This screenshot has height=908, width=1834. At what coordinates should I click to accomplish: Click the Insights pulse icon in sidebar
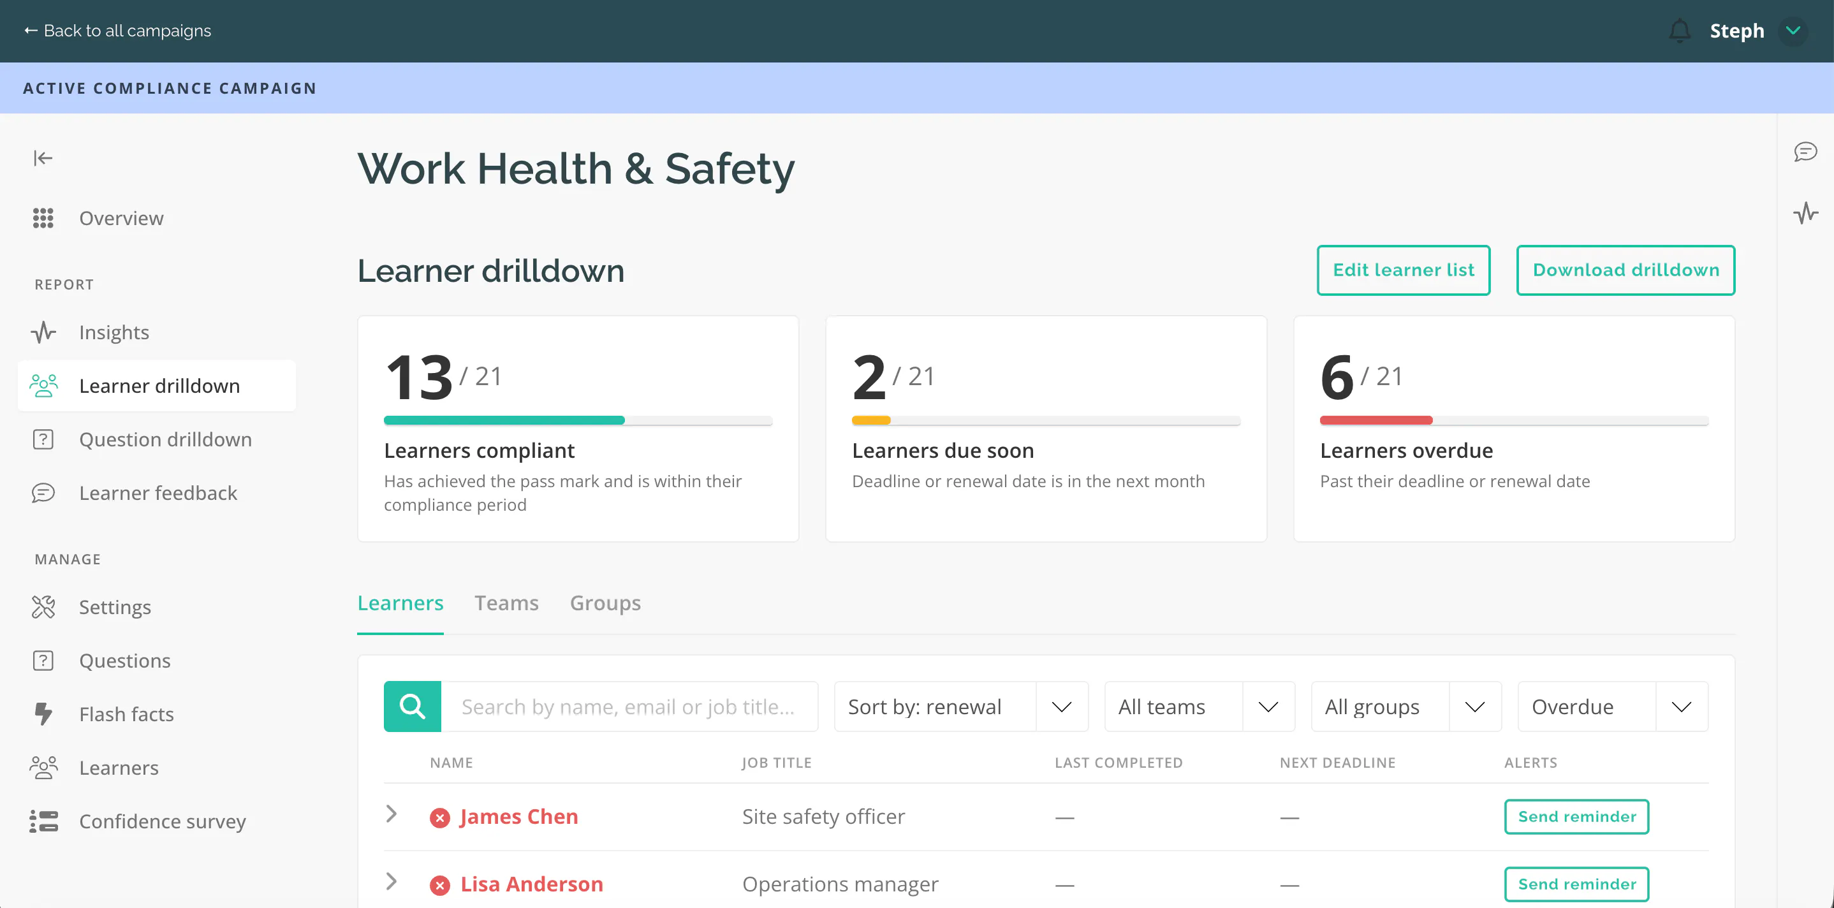pyautogui.click(x=43, y=332)
